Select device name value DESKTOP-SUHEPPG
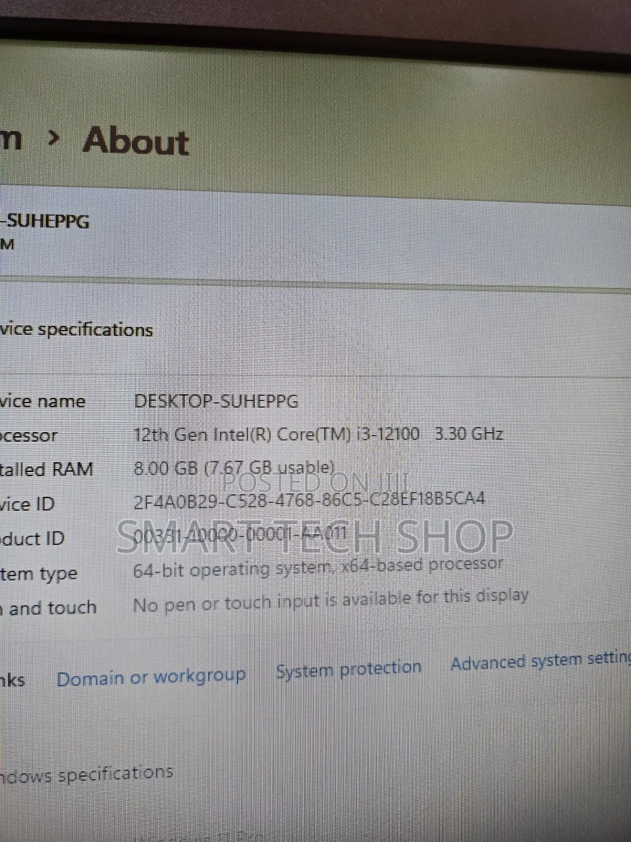 pos(216,402)
